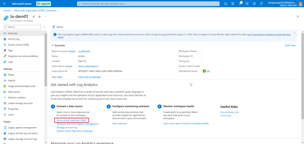Open Community link under Useful links

[226, 115]
